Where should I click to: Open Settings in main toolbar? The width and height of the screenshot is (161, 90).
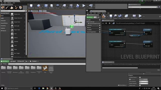click(x=58, y=6)
